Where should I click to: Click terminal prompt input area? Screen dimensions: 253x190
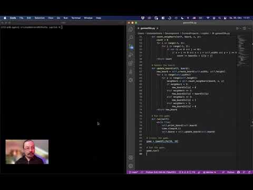[x=62, y=27]
